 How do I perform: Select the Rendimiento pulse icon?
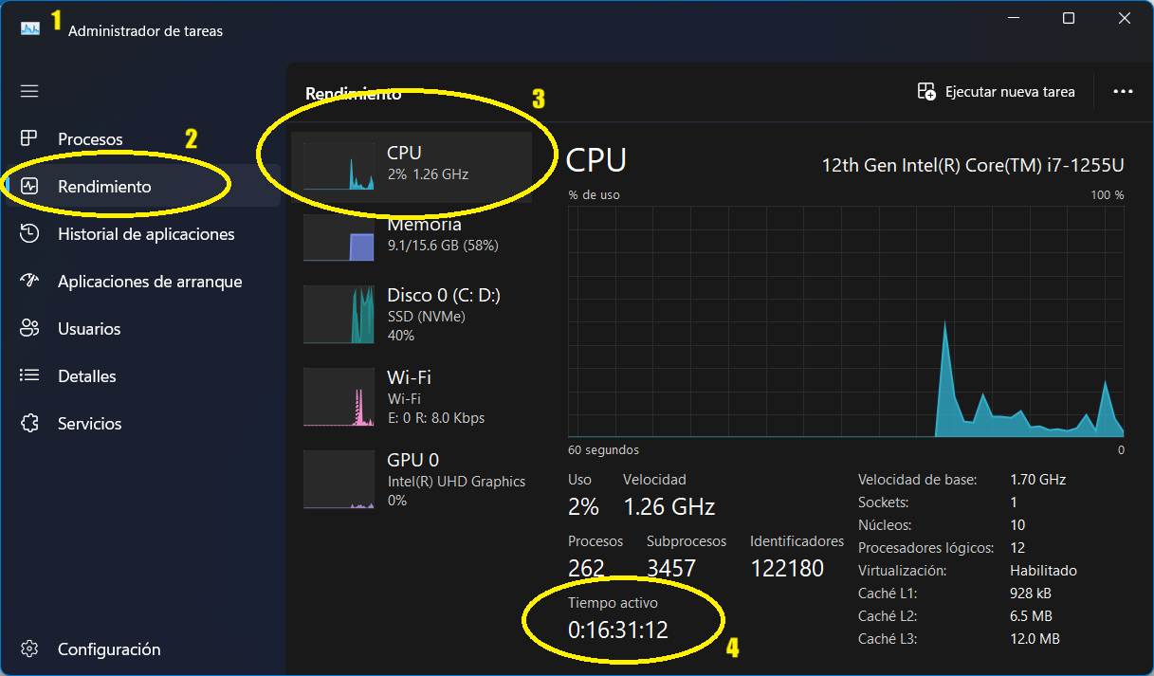coord(28,186)
